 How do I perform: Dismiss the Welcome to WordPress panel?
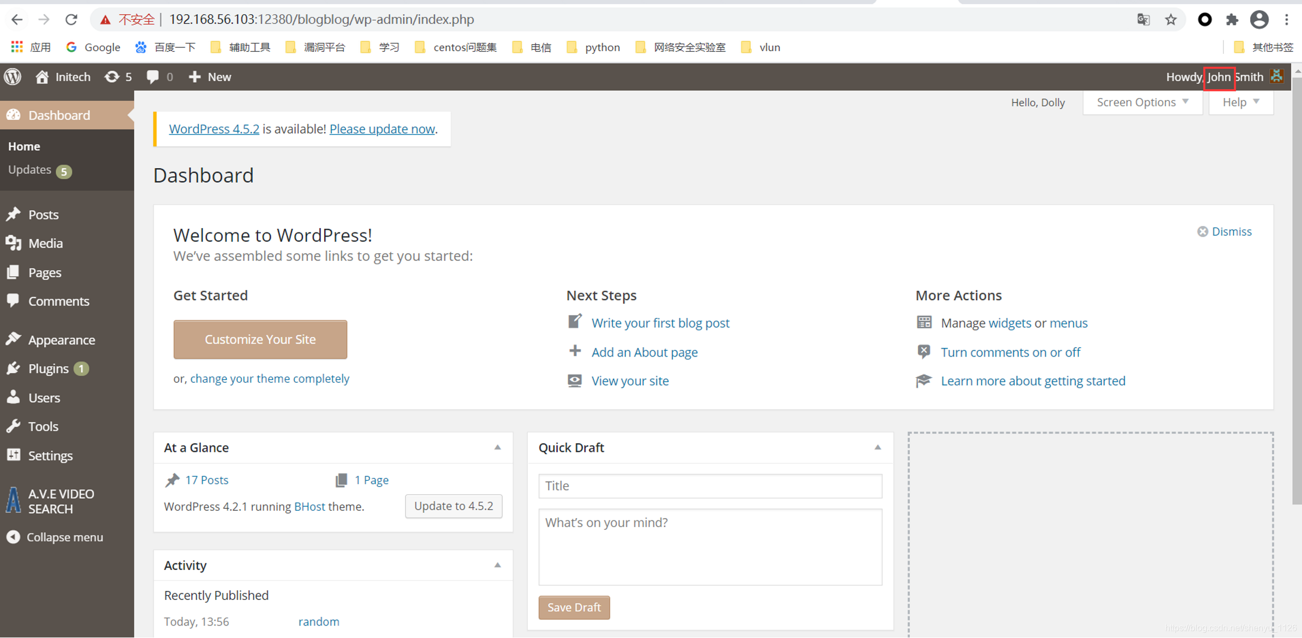tap(1225, 231)
